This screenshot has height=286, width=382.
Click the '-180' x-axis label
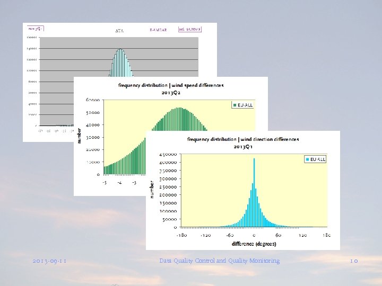point(182,235)
